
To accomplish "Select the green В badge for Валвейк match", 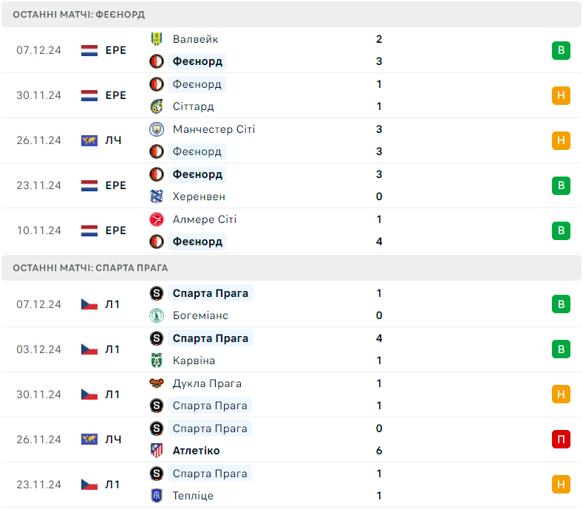I will 561,50.
